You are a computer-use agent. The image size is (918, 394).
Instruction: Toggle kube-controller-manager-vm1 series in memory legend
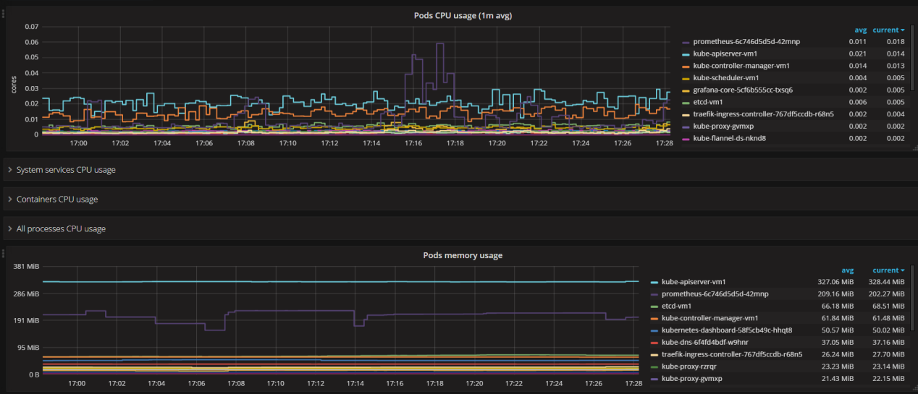710,318
